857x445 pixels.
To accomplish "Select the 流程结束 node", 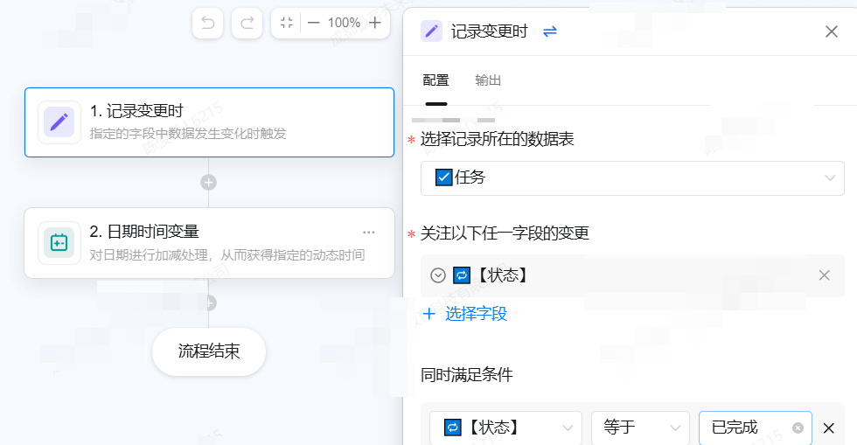I will pyautogui.click(x=209, y=351).
